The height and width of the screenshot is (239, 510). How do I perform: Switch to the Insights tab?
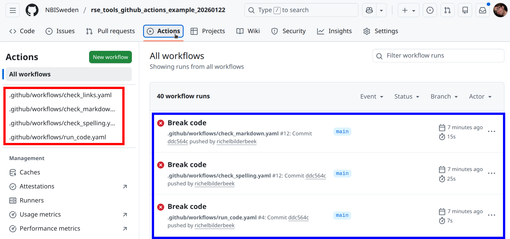click(x=334, y=31)
